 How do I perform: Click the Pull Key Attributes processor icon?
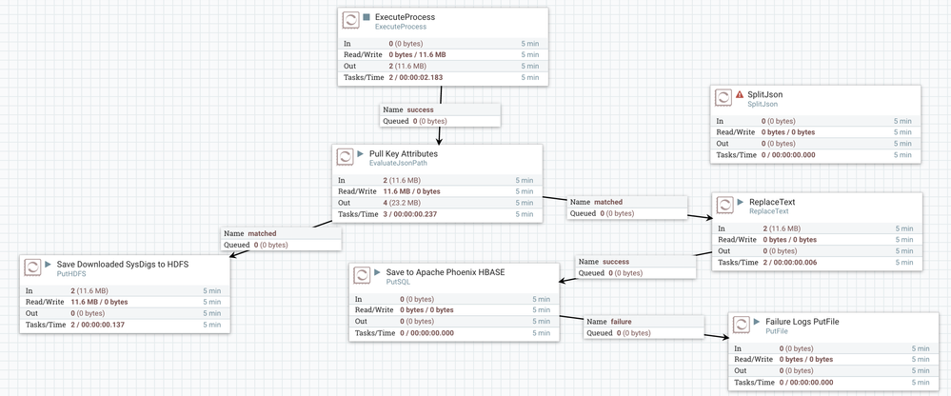click(345, 156)
